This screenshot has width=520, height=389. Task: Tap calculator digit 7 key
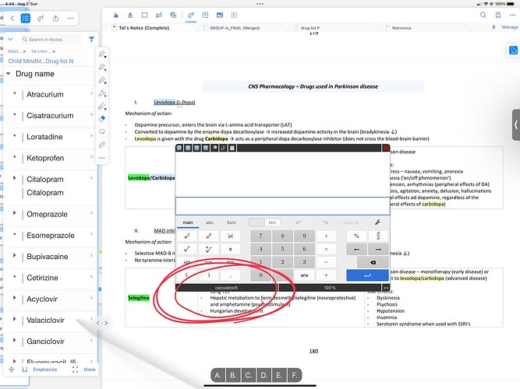click(260, 236)
